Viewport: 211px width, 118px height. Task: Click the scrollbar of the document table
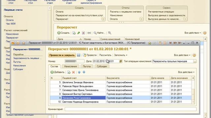tap(193, 90)
